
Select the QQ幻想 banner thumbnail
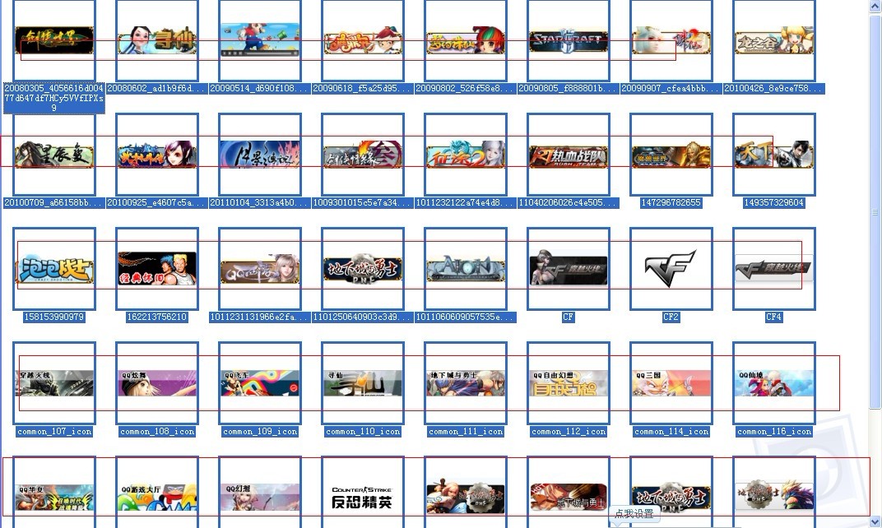[260, 492]
